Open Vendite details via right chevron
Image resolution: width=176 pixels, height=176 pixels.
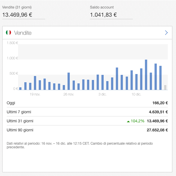tap(166, 33)
